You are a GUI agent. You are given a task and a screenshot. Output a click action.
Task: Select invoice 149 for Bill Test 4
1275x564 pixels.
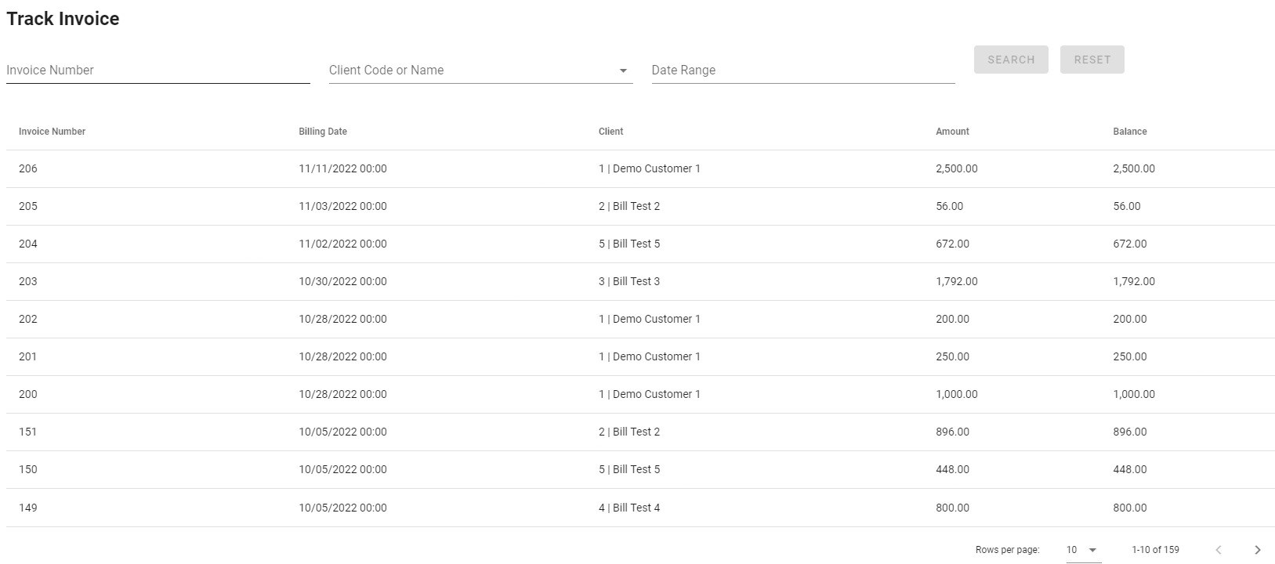click(x=28, y=508)
